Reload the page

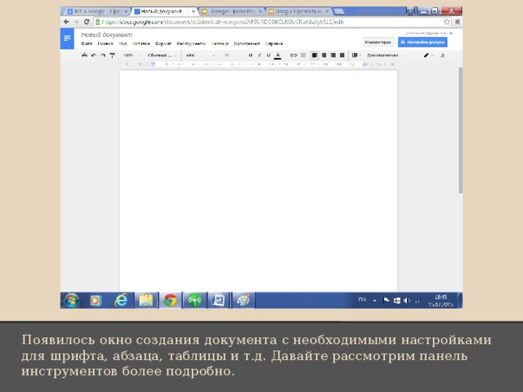click(87, 22)
